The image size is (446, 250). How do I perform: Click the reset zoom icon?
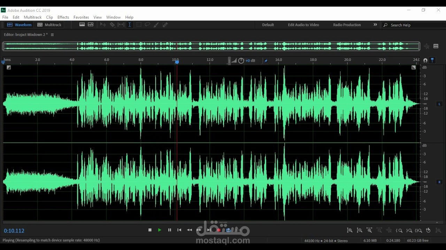(x=429, y=230)
